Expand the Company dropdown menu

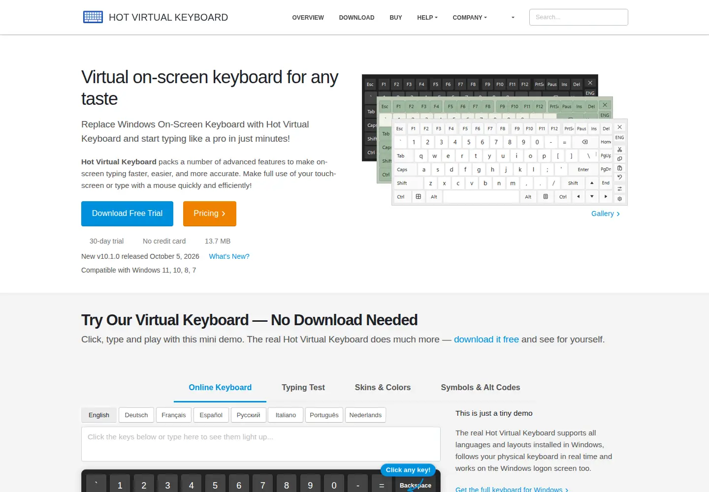tap(470, 18)
